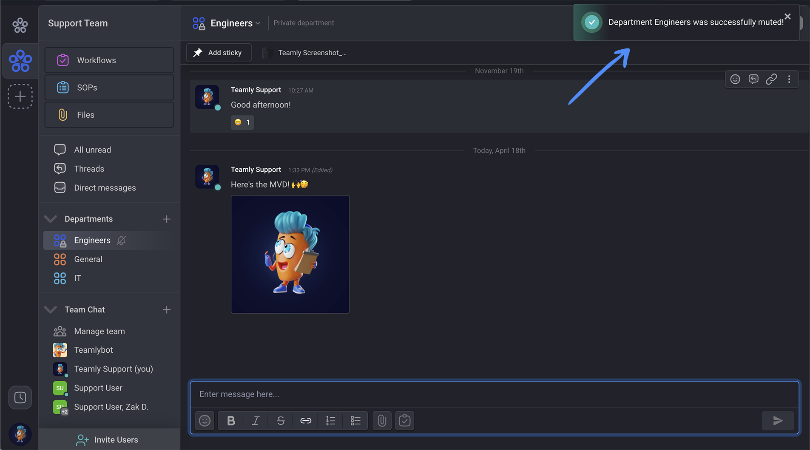Click the Teamly logo at top left
Viewport: 810px width, 450px height.
point(20,25)
